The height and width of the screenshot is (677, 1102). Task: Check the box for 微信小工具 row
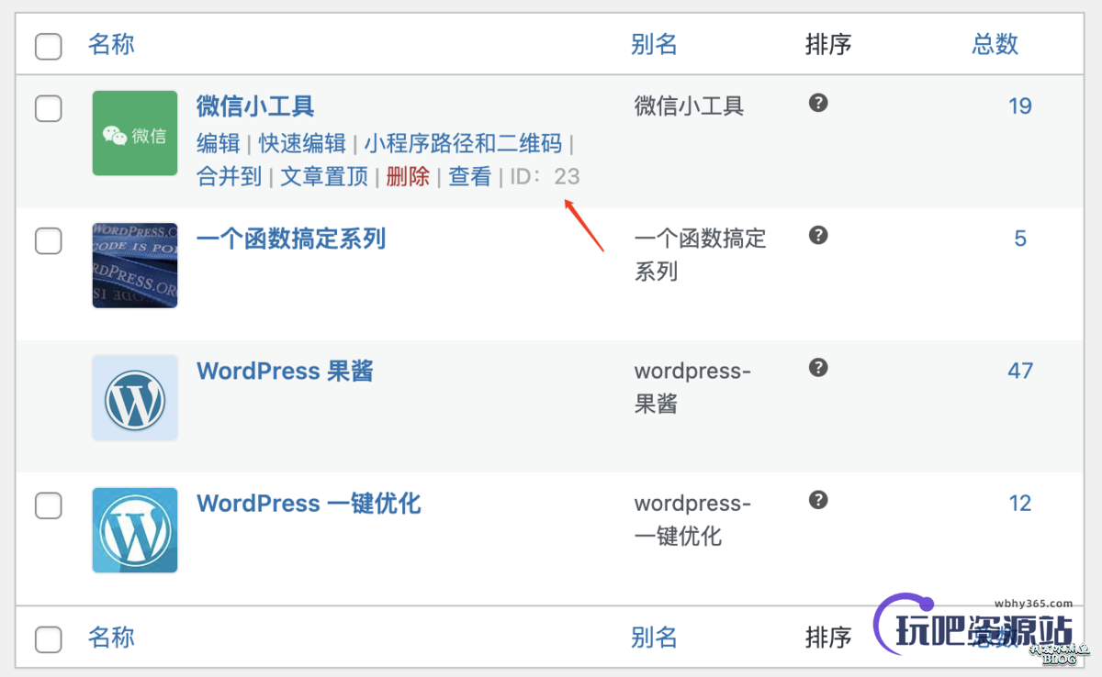(49, 108)
